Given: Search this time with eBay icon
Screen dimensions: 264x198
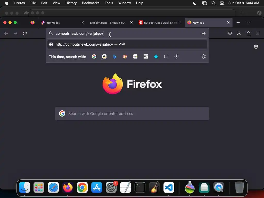Looking at the screenshot, I should click(135, 56).
